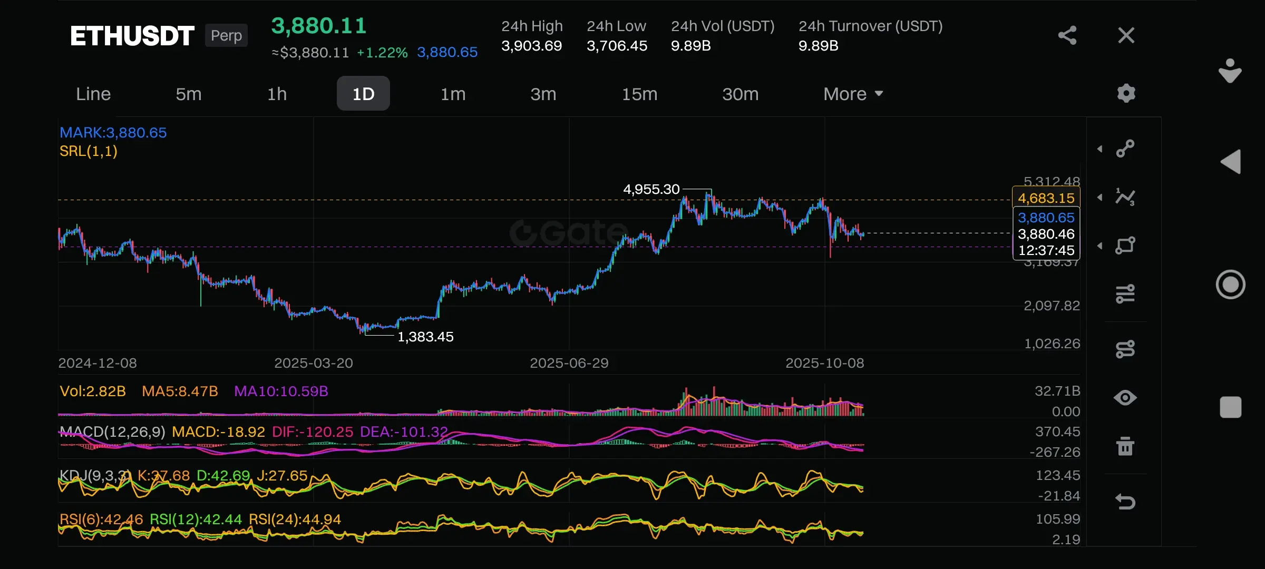1265x569 pixels.
Task: Expand the wave pattern tool submenu arrow
Action: click(x=1100, y=198)
